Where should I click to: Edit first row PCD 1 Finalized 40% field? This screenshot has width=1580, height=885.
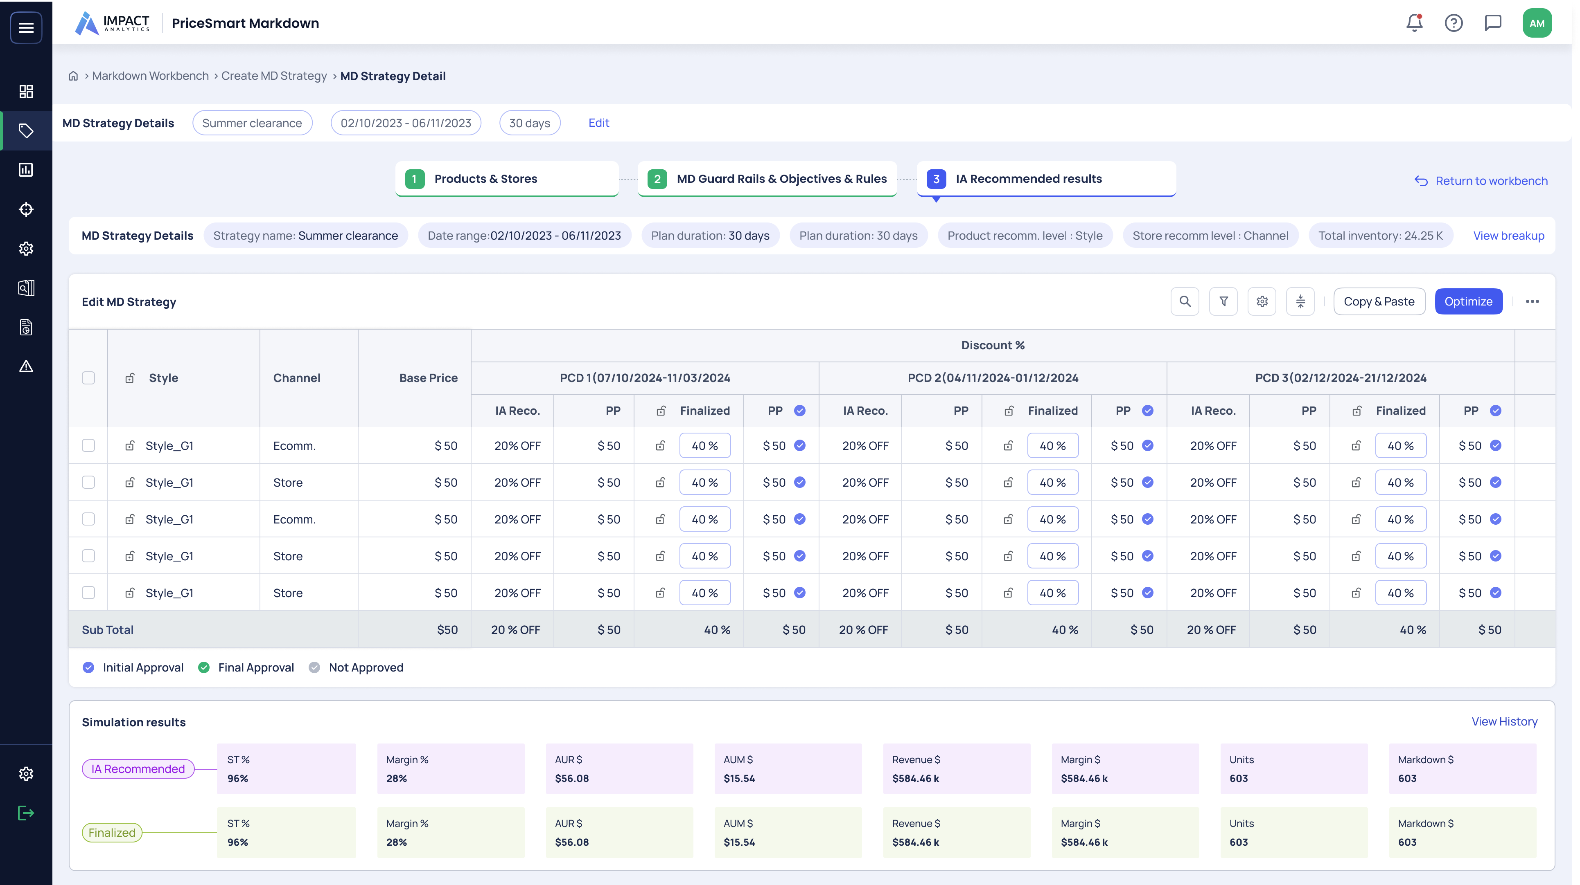coord(705,445)
